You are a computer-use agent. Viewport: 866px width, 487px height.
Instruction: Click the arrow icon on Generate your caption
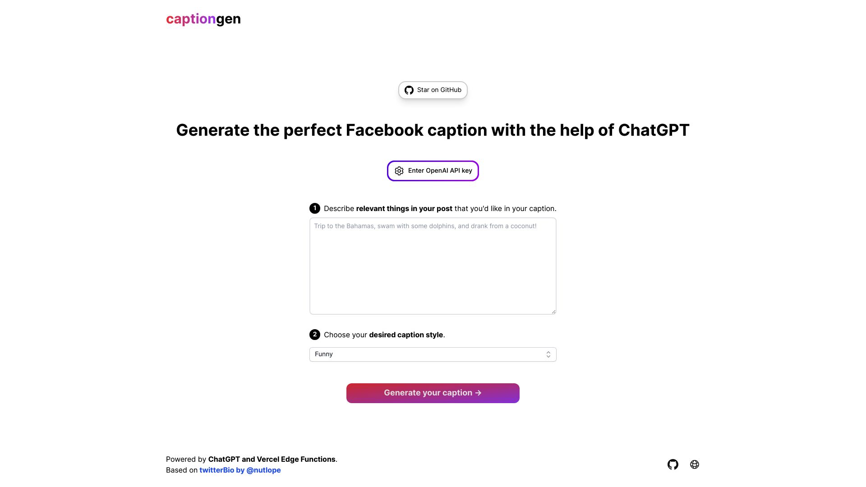478,393
